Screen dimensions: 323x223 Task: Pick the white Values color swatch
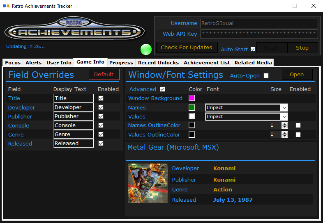point(192,116)
